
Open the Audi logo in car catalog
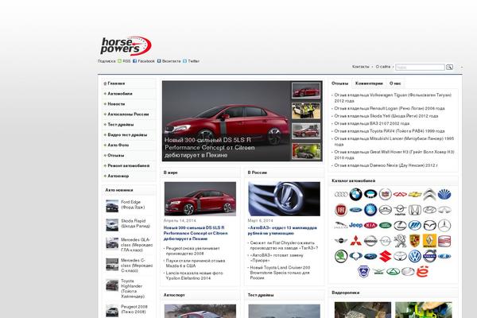tap(341, 195)
